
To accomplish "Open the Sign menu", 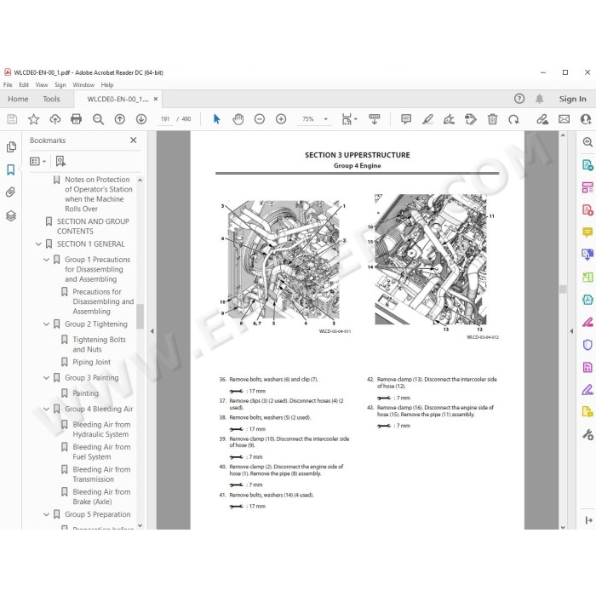I will [60, 85].
